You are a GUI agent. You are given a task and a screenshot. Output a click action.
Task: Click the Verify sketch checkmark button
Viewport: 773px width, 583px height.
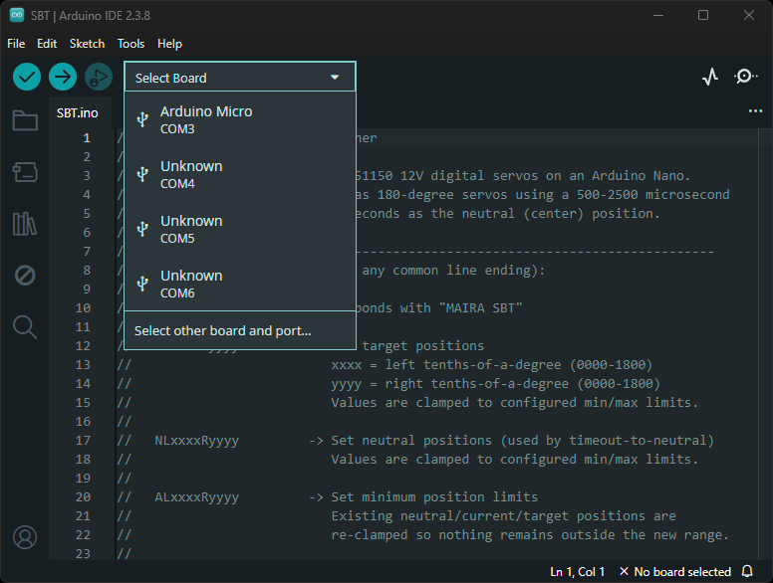(27, 77)
